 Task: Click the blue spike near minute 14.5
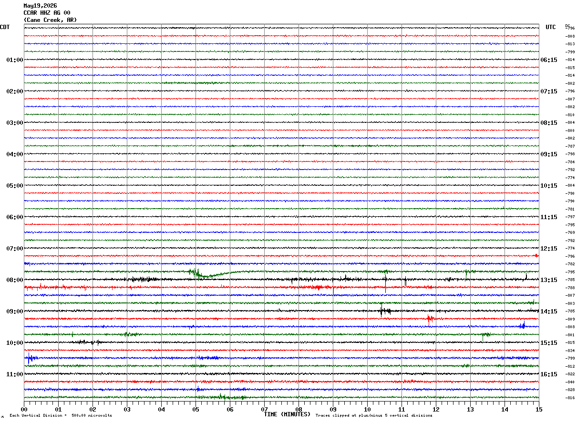[523, 326]
